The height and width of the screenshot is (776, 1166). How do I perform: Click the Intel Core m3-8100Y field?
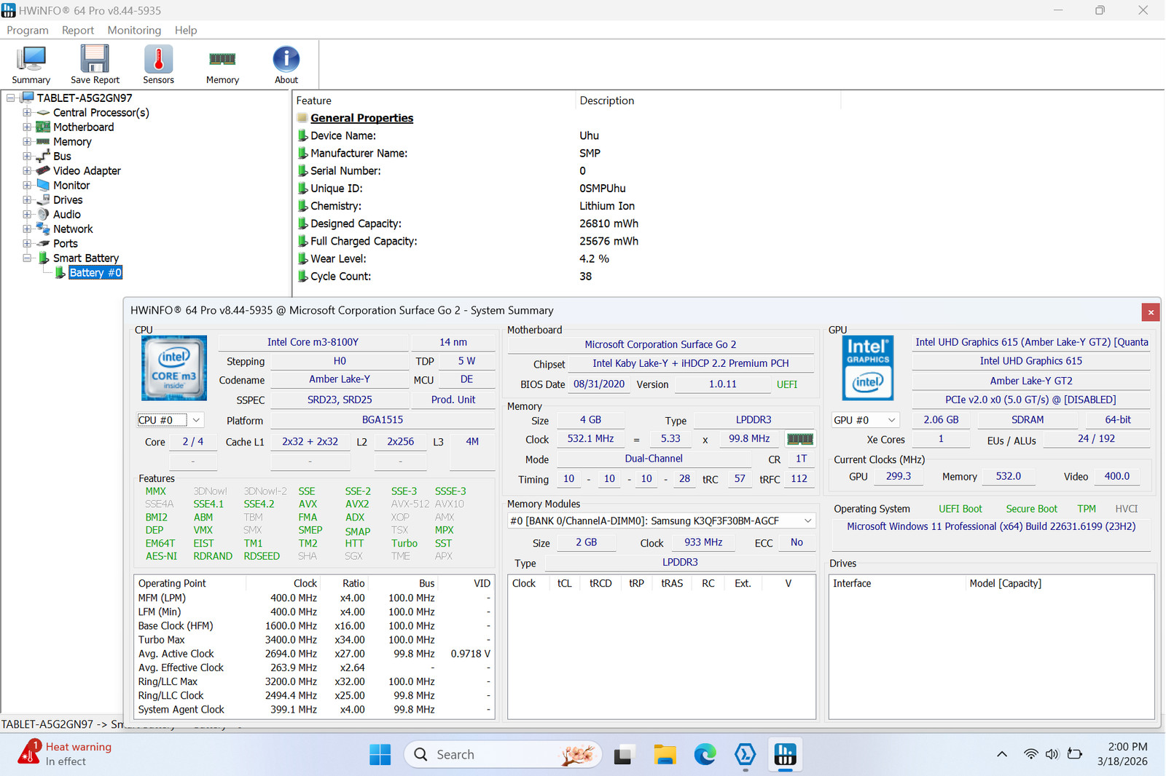[x=313, y=342]
